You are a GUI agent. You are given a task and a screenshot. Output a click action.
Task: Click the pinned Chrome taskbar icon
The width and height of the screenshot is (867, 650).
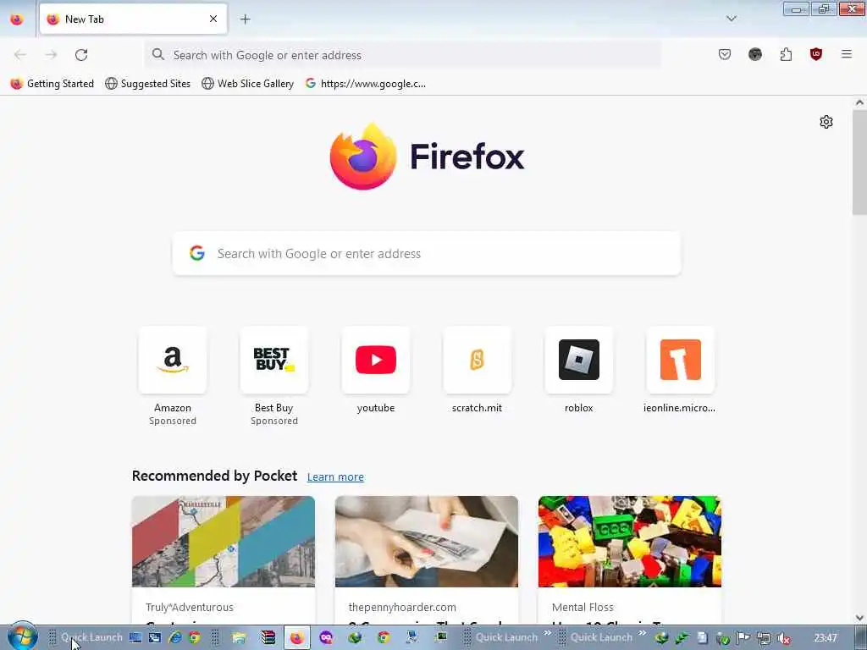coord(384,638)
